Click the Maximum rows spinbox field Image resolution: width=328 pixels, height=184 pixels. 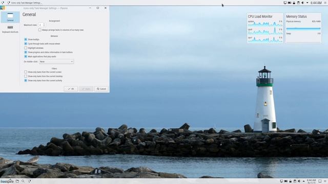[x=42, y=25]
